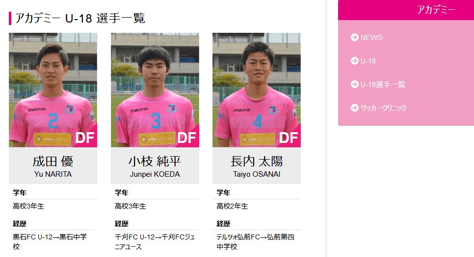Image resolution: width=474 pixels, height=257 pixels.
Task: Open Yu NARITA's player photo
Action: point(53,90)
